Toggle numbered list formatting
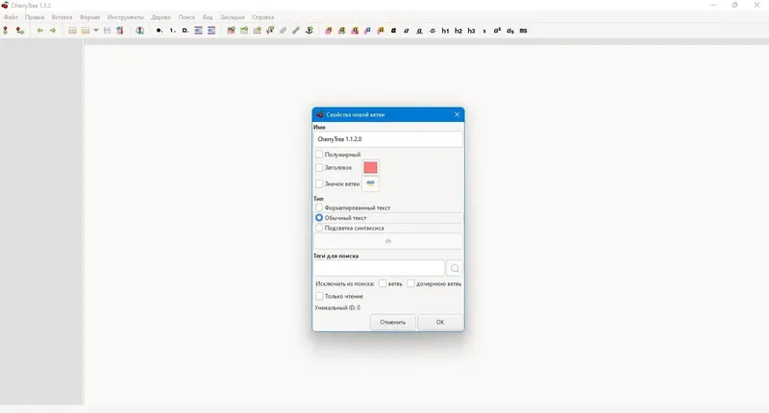 172,31
